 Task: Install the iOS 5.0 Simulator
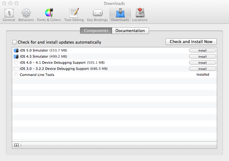203,50
